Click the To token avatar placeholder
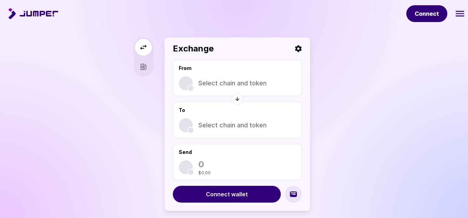Image resolution: width=468 pixels, height=218 pixels. pyautogui.click(x=186, y=125)
